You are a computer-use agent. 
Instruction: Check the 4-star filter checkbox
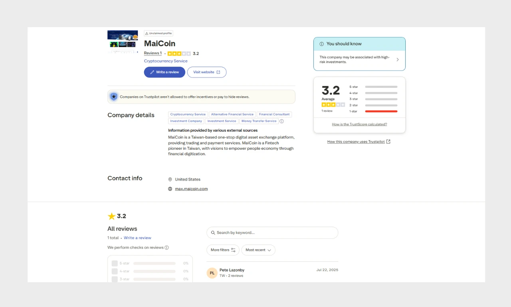point(115,271)
